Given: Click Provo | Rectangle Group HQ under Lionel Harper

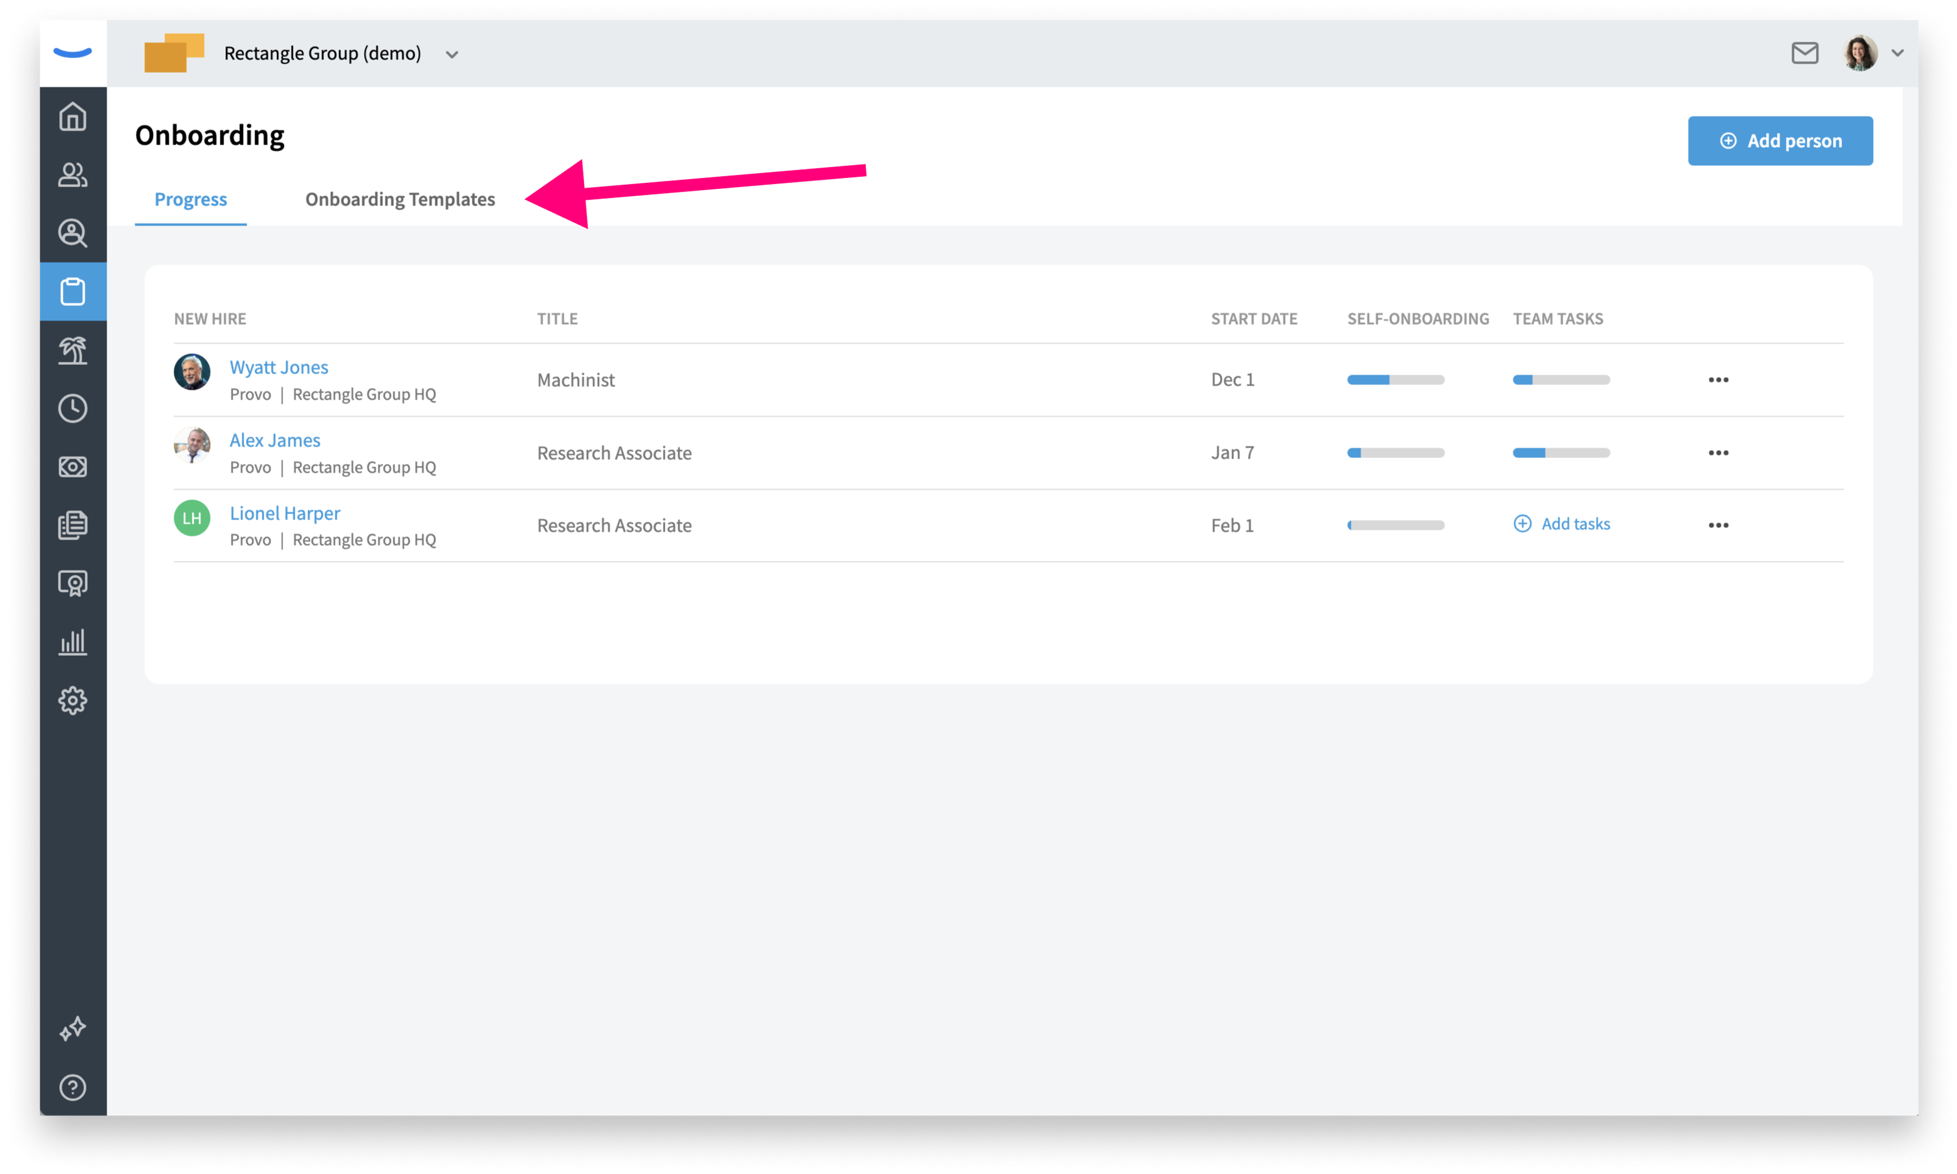Looking at the screenshot, I should coord(333,540).
